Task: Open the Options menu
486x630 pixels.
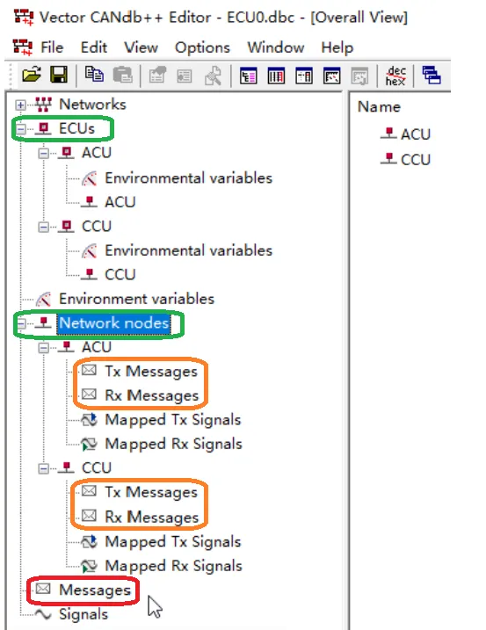Action: 202,47
